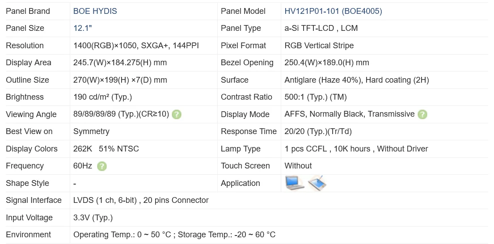Screen dimensions: 494x244
Task: Click the Lamp Type CCFL value
Action: pyautogui.click(x=356, y=149)
